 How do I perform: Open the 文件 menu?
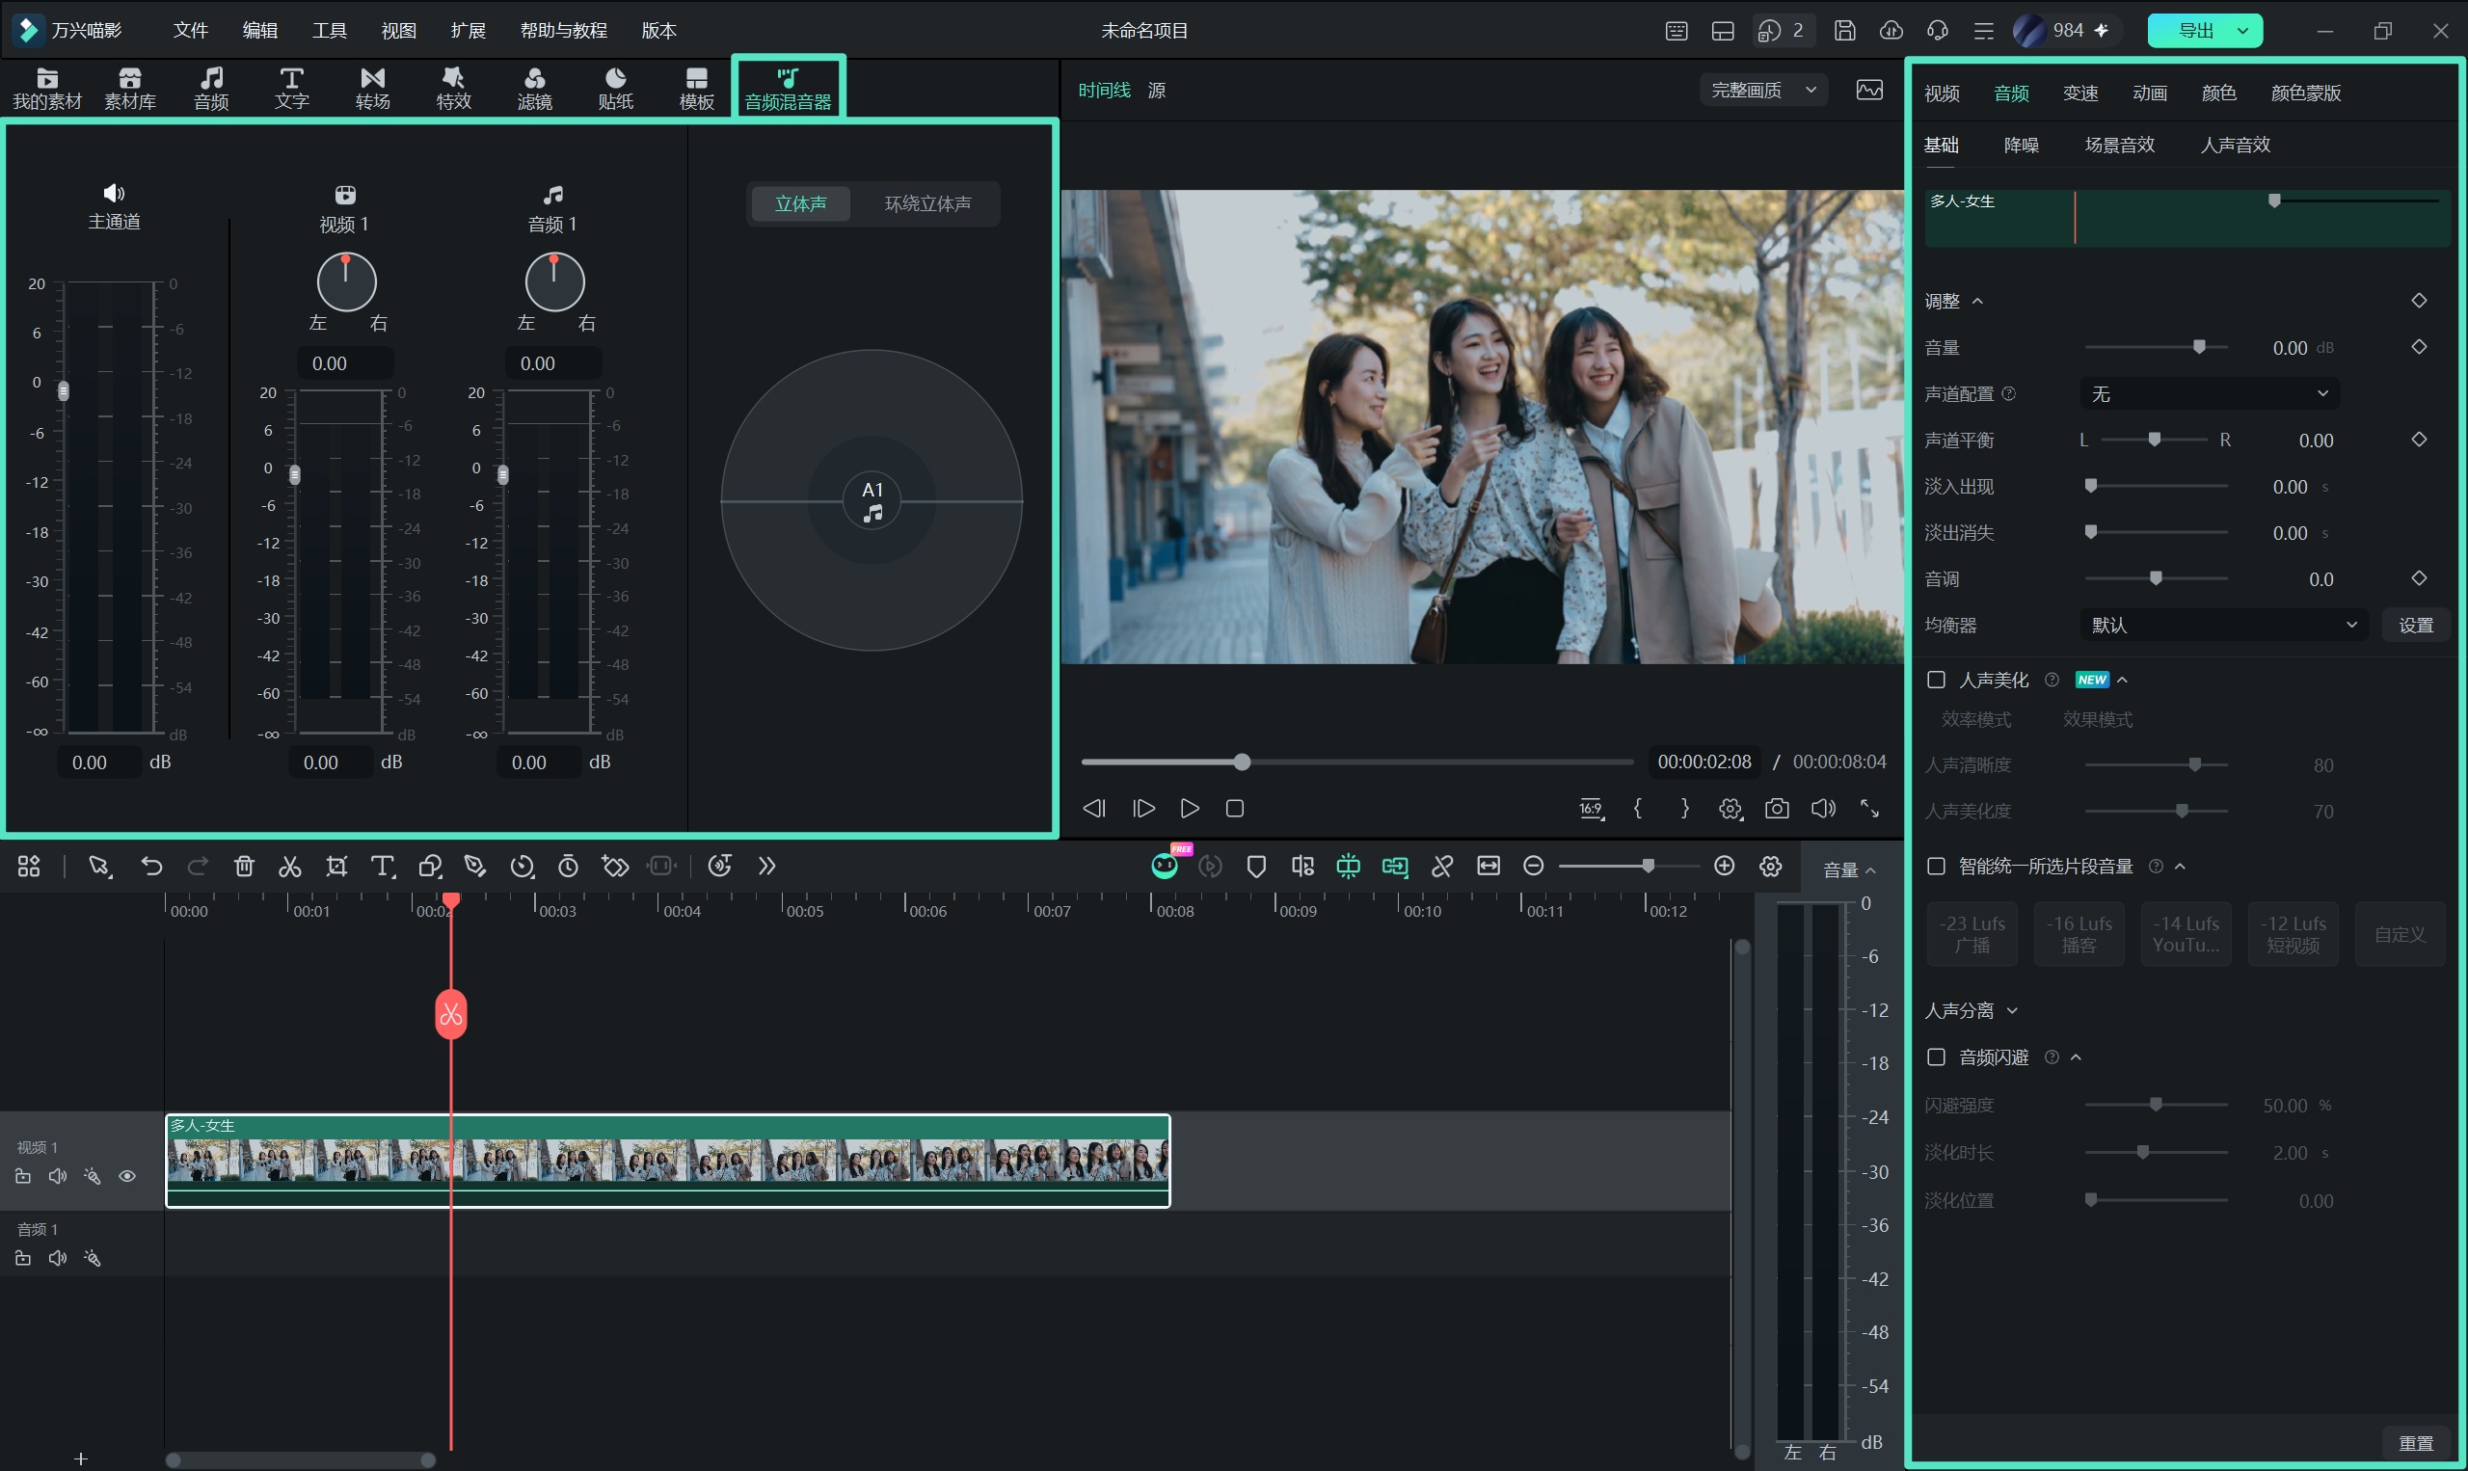tap(190, 31)
